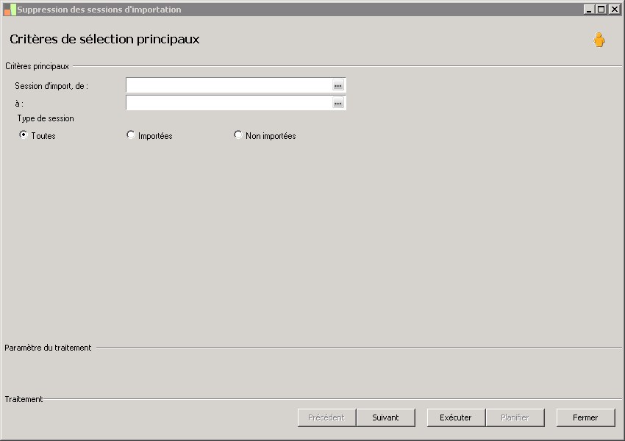Close the dialog with Fermer

pos(585,417)
